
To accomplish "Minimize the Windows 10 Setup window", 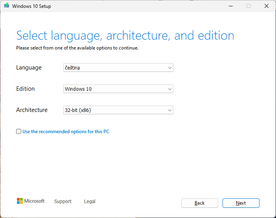I will point(230,6).
